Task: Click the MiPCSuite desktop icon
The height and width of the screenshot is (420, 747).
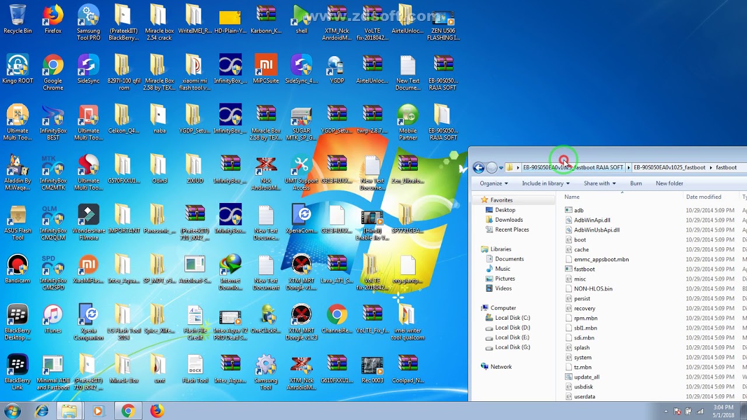Action: [x=266, y=69]
